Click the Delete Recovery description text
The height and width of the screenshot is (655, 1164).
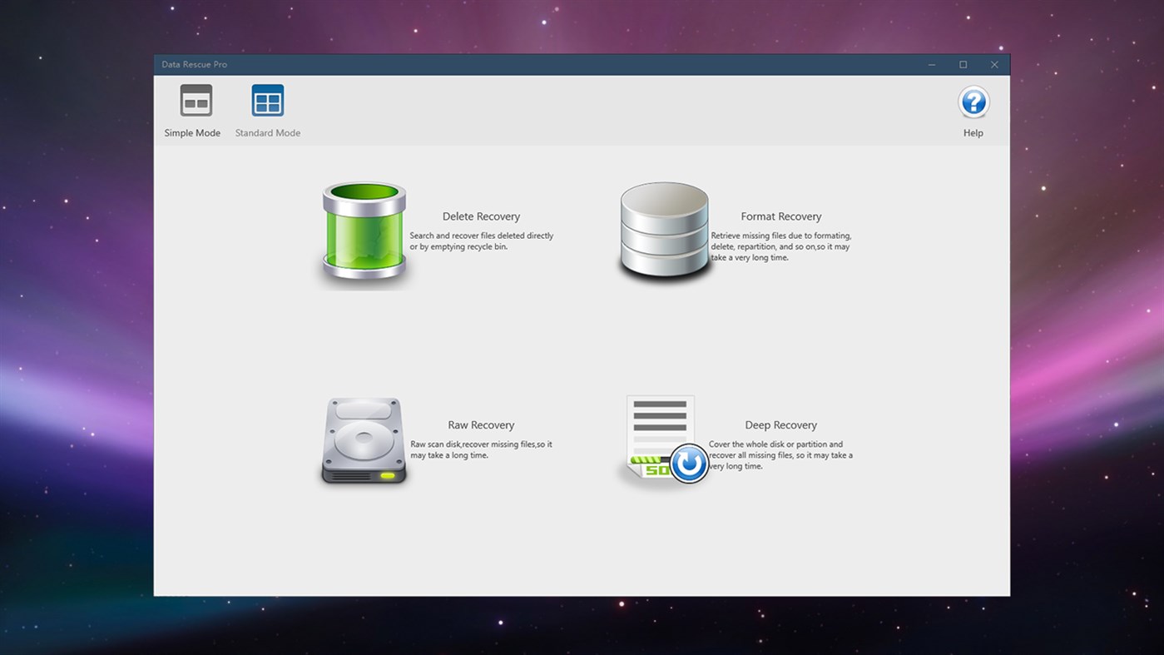click(481, 241)
